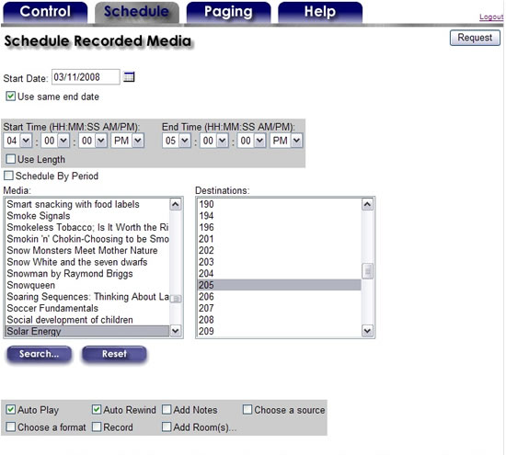Click the Destinations list scrollbar thumb

[367, 271]
